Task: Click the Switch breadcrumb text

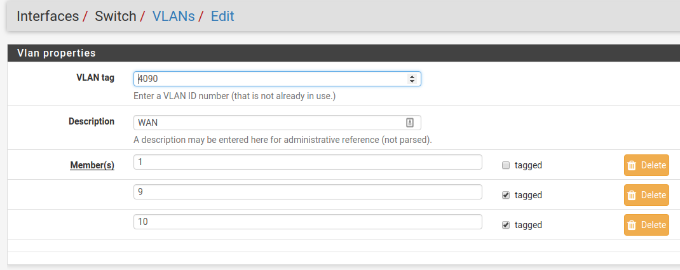Action: tap(115, 16)
